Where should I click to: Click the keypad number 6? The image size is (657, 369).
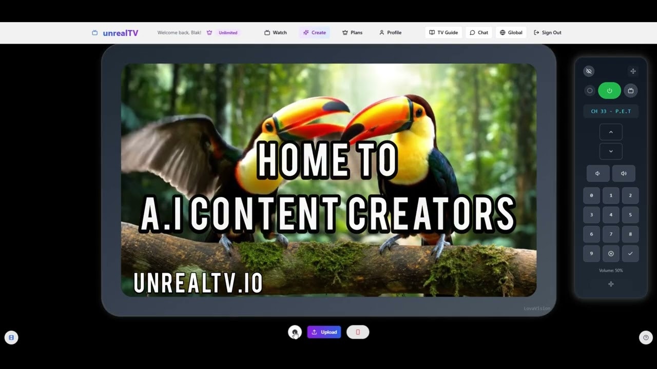click(591, 234)
